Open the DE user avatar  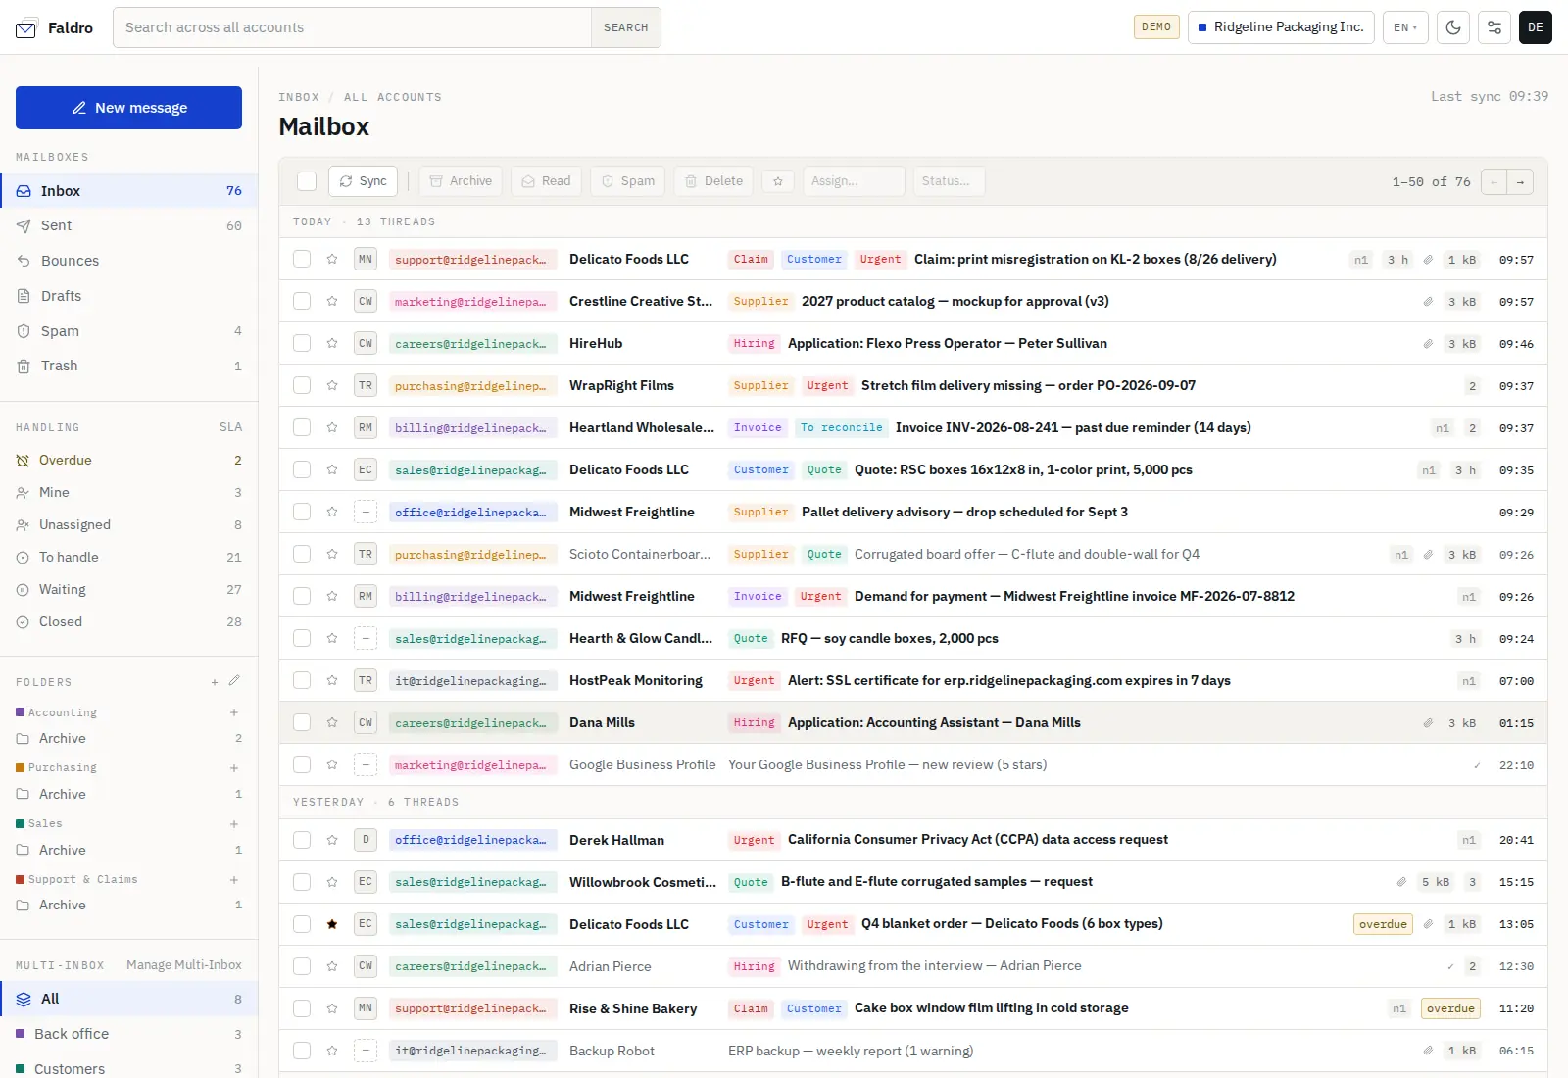pos(1536,27)
